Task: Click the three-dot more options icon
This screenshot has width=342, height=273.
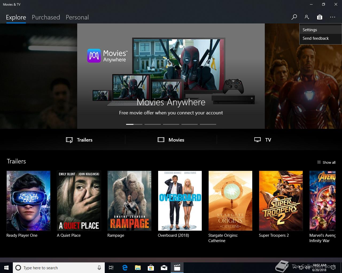Action: click(x=332, y=17)
